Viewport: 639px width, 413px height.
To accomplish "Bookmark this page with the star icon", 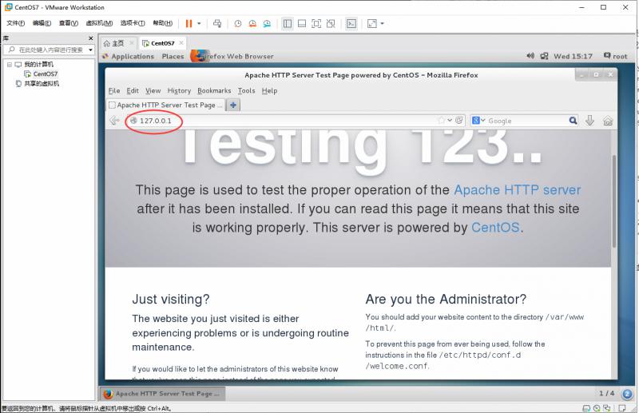I will point(441,121).
